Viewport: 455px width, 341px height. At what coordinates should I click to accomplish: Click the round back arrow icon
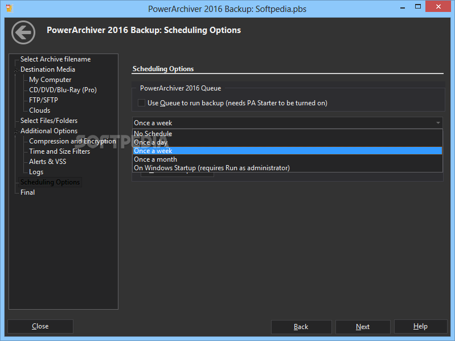point(23,32)
